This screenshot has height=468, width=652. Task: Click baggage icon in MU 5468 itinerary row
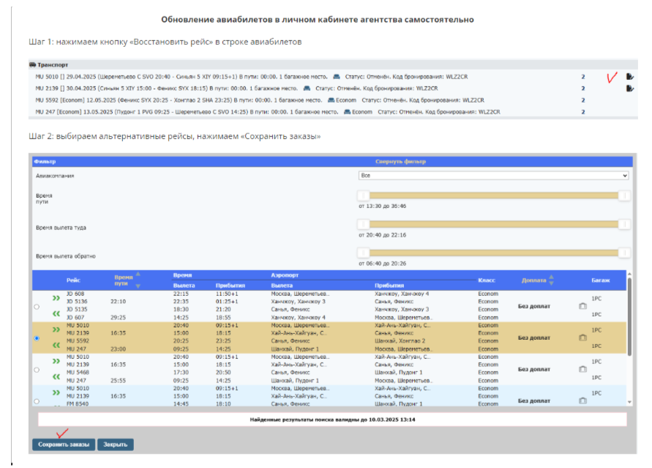pos(582,370)
